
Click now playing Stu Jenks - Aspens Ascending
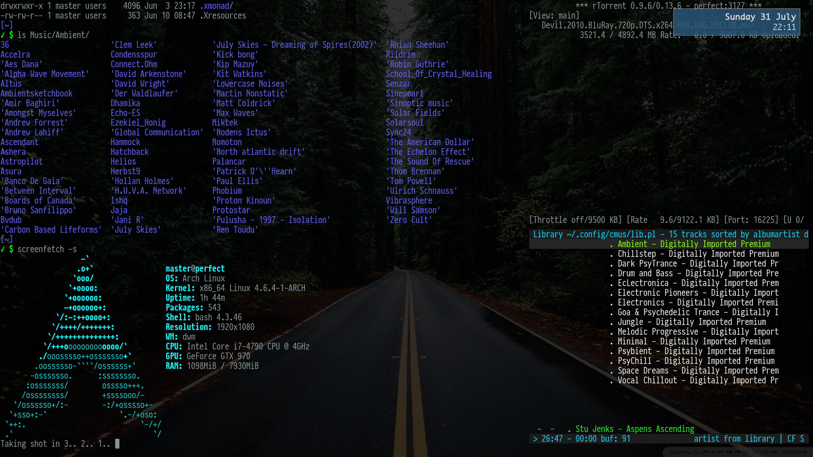pos(635,429)
